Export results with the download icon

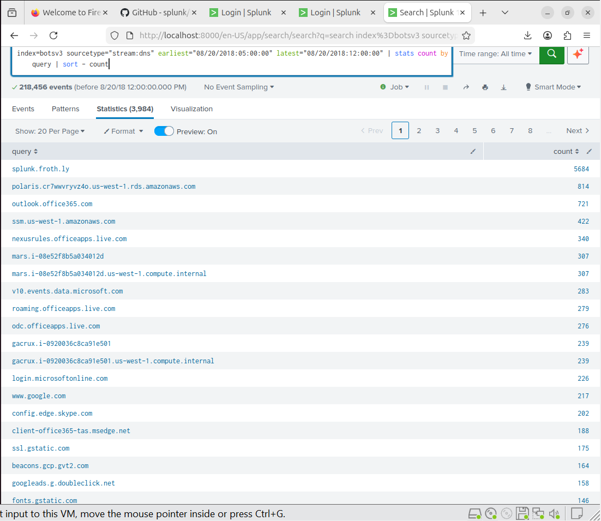[503, 87]
